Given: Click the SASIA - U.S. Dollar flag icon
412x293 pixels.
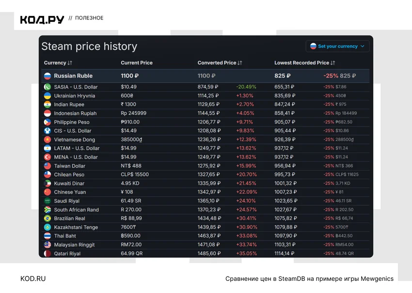Looking at the screenshot, I should pos(48,87).
